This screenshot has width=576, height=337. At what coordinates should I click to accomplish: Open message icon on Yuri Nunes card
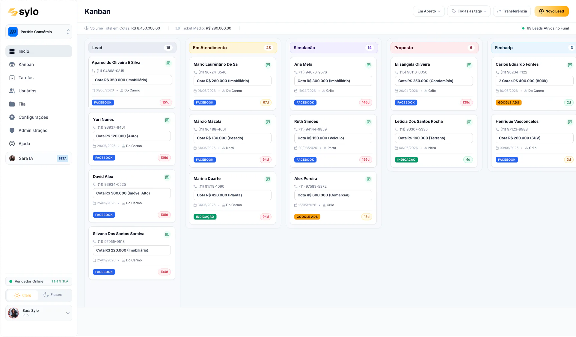coord(167,120)
